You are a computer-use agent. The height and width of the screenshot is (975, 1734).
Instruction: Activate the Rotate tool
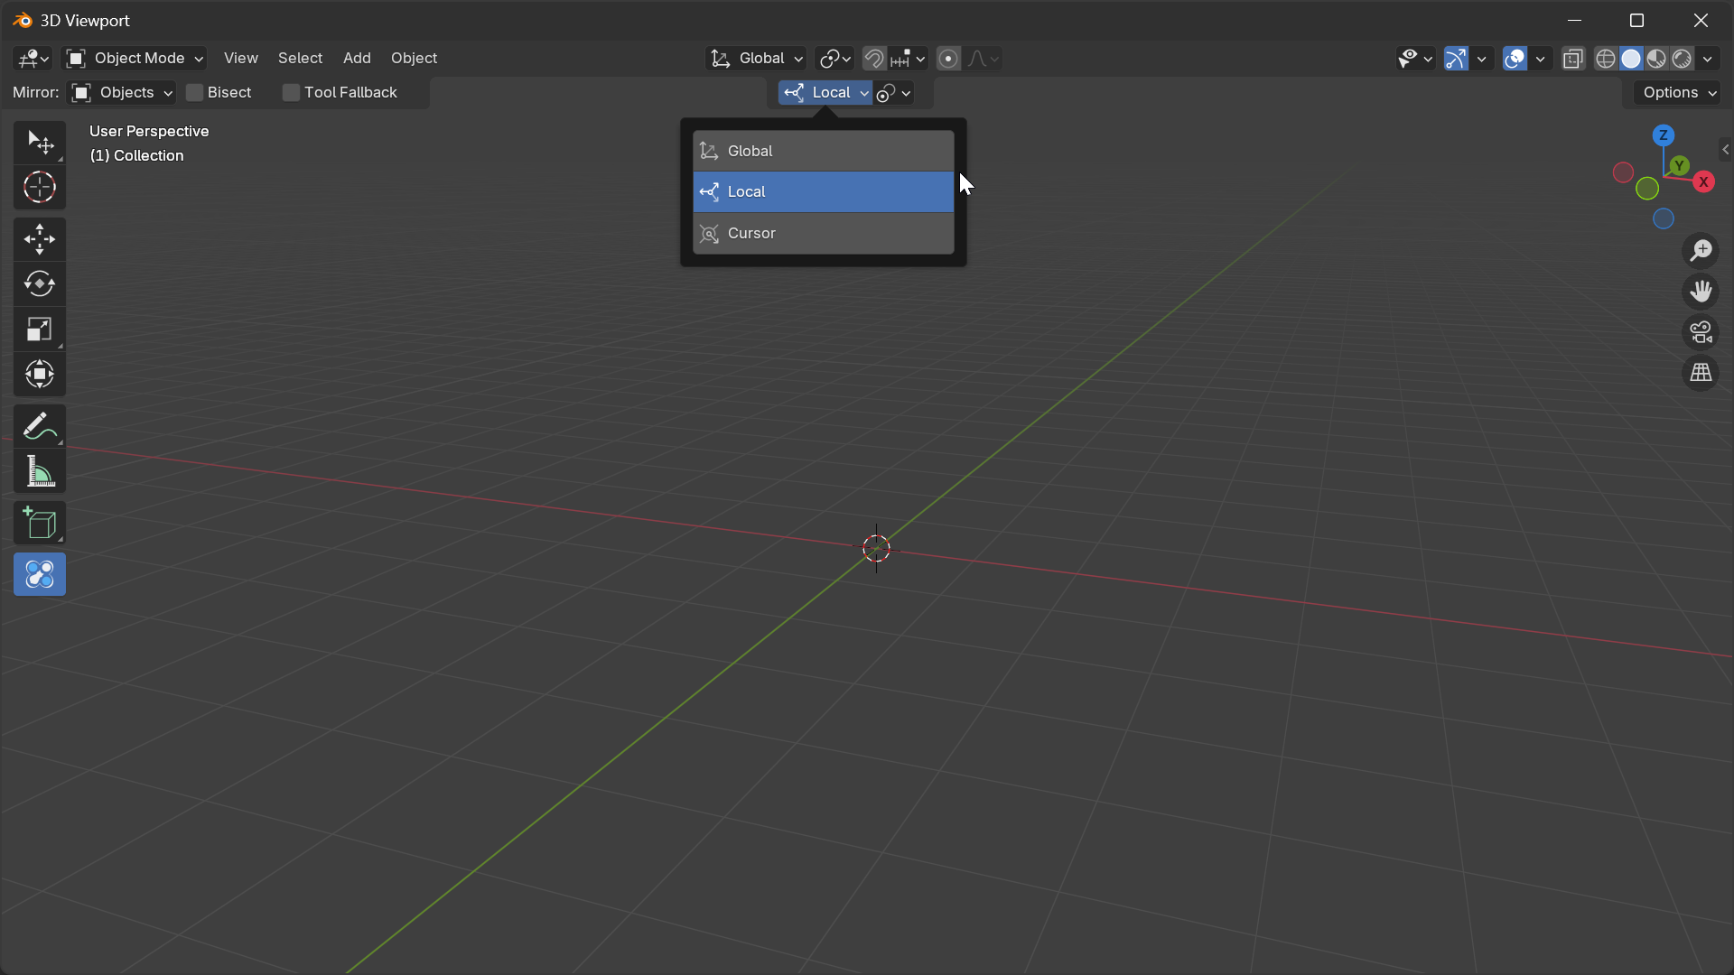pos(39,284)
